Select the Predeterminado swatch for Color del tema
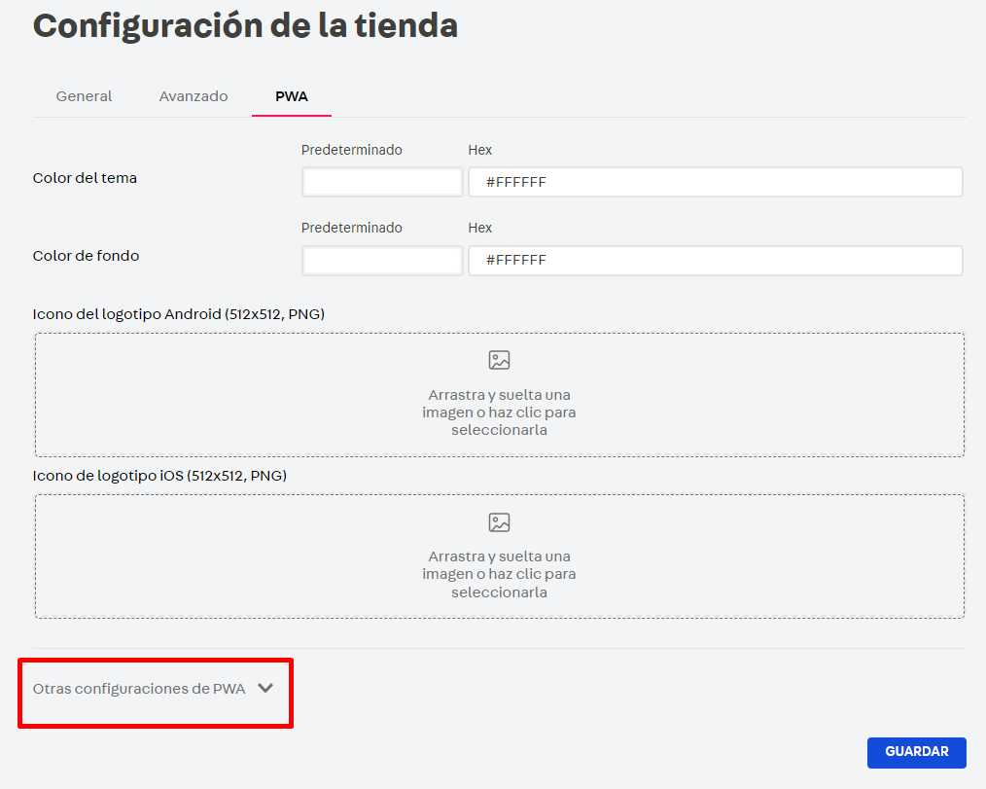The width and height of the screenshot is (986, 789). click(x=381, y=181)
